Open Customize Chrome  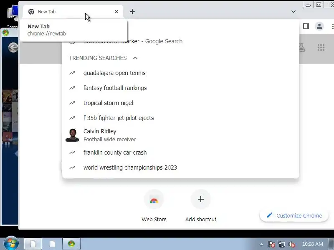point(294,215)
